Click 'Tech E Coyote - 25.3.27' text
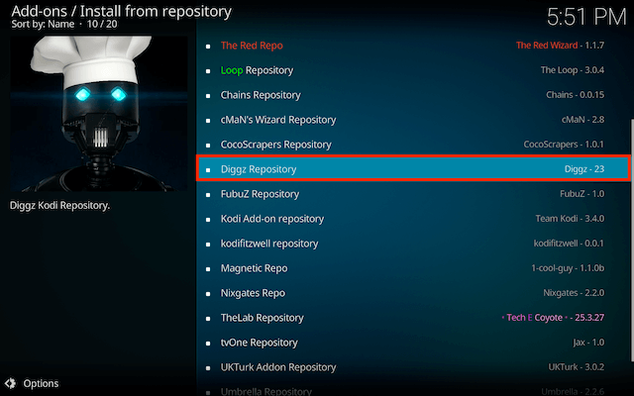This screenshot has width=634, height=396. (553, 318)
